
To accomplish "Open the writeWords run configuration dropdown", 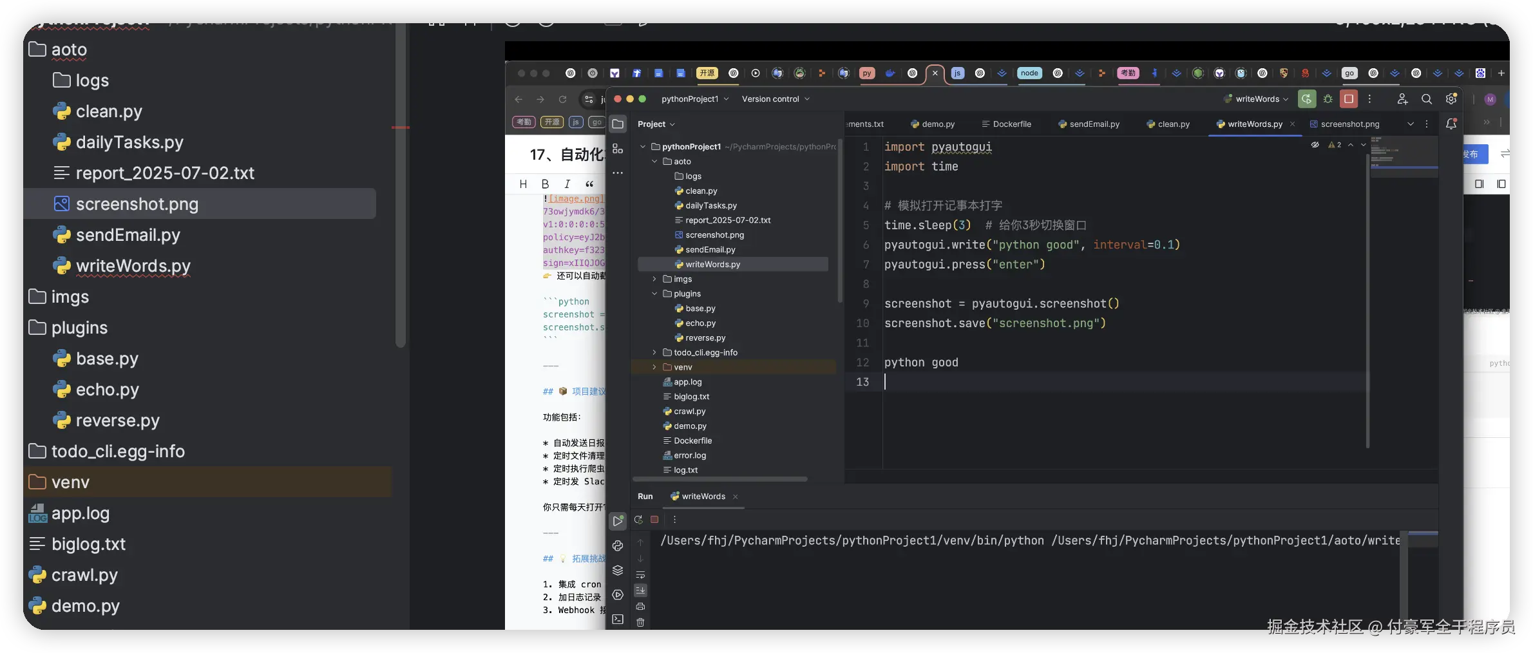I will pos(1257,99).
